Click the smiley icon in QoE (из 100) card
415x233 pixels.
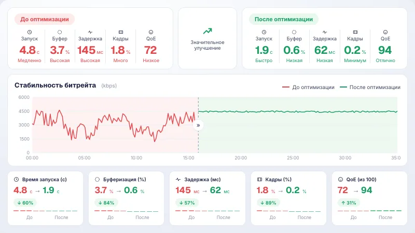(x=340, y=179)
